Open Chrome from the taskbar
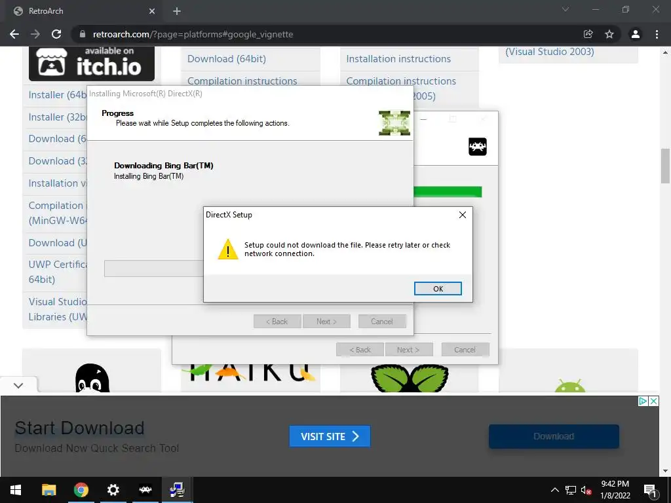Viewport: 671px width, 503px height. tap(81, 490)
